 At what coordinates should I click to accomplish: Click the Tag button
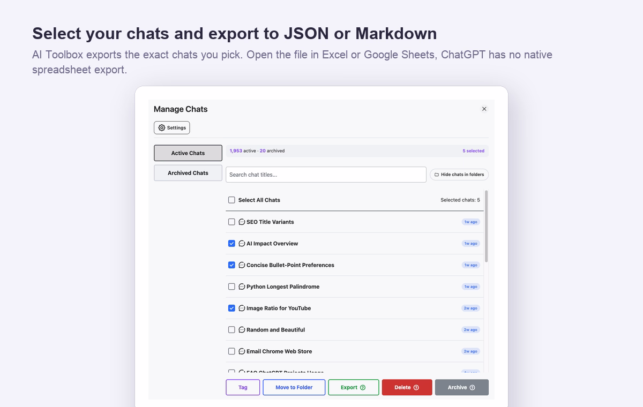coord(243,388)
